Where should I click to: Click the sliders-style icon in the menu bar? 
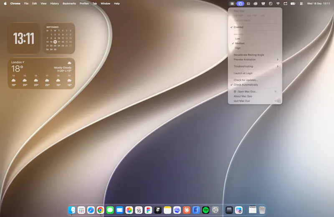tap(263, 3)
